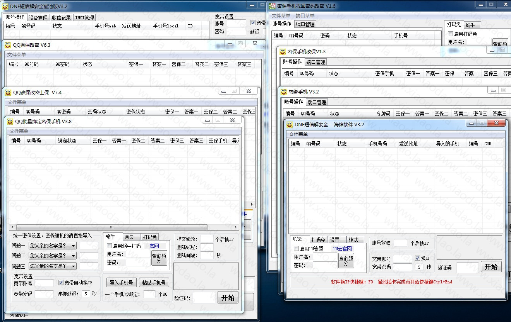Screen dimensions: 511x322
Task: Open 文件菜单 in QQ改保改密上保 window
Action: (17, 102)
